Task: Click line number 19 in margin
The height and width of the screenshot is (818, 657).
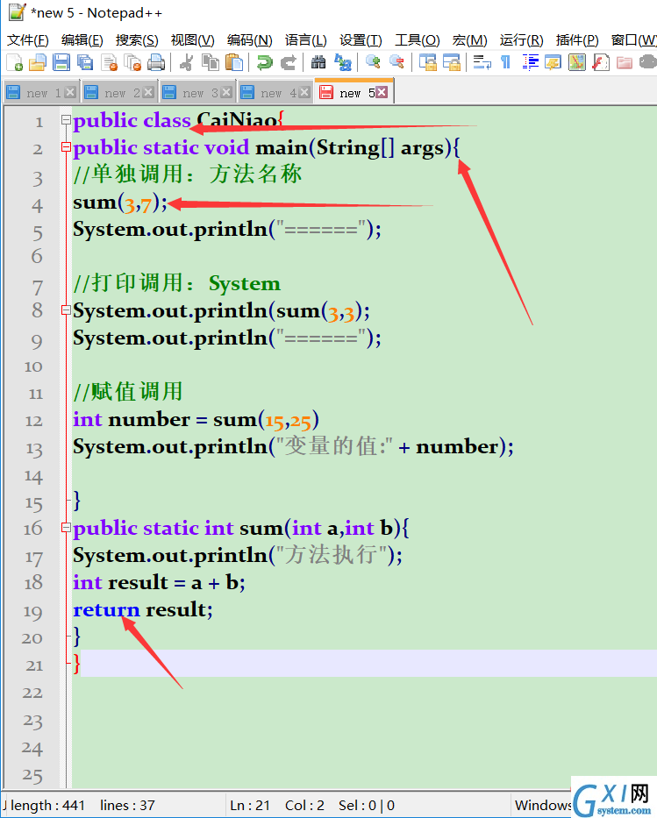Action: (x=32, y=611)
